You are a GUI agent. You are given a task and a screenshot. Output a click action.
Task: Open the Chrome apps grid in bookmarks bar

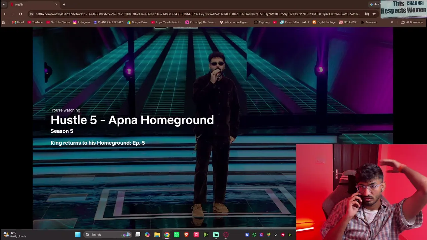(x=4, y=22)
